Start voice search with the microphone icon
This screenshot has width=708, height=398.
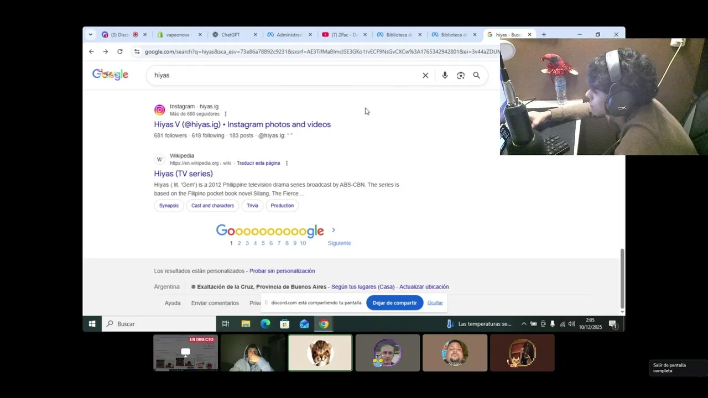coord(445,75)
